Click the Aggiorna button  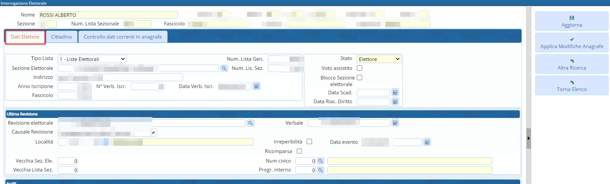click(571, 21)
